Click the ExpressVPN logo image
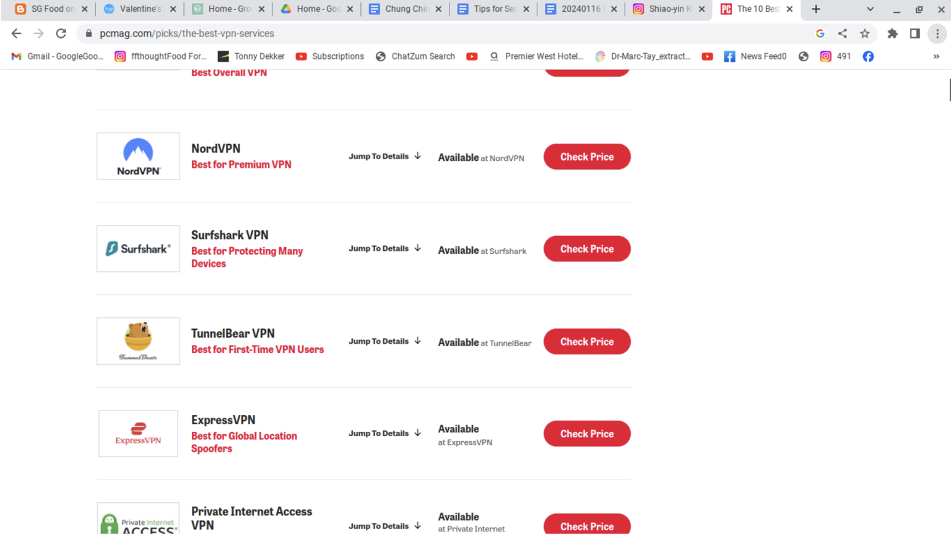Screen dimensions: 951x537 [x=137, y=434]
